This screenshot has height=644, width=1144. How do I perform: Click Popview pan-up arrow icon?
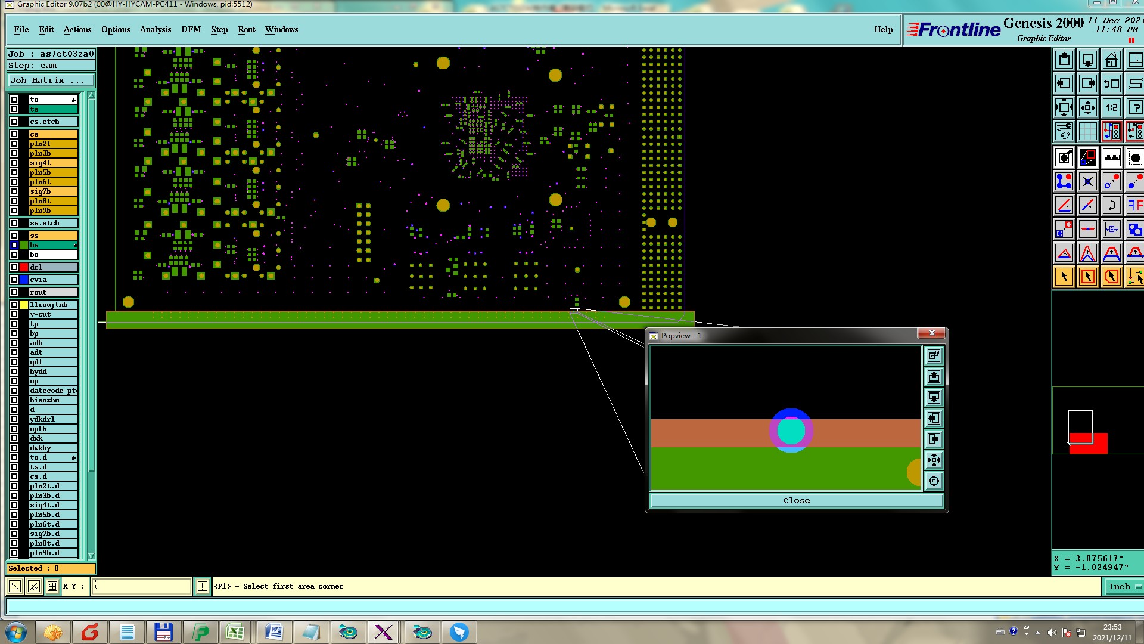point(934,377)
